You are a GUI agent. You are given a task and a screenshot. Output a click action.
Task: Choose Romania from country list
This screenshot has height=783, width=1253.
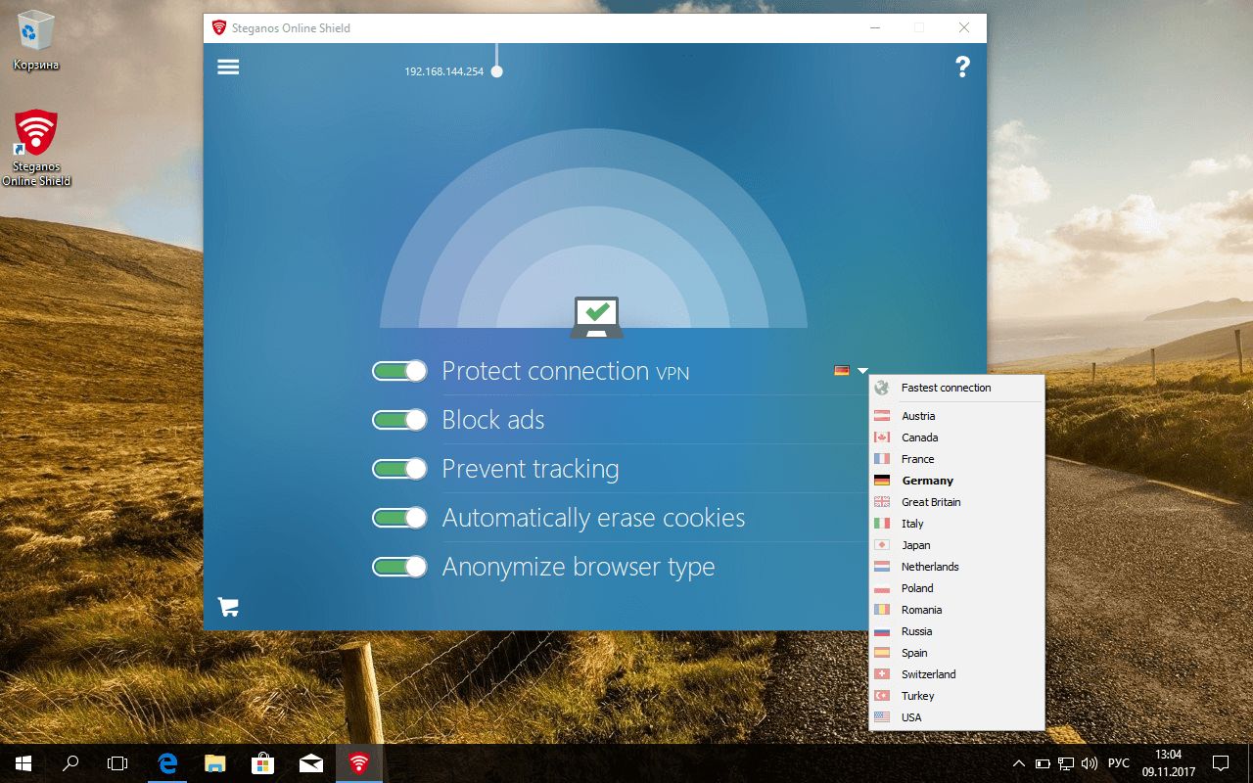(956, 610)
